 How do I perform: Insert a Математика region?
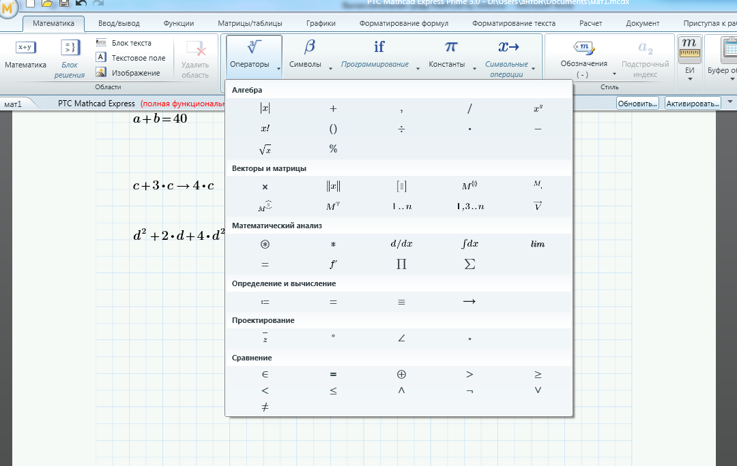click(26, 55)
